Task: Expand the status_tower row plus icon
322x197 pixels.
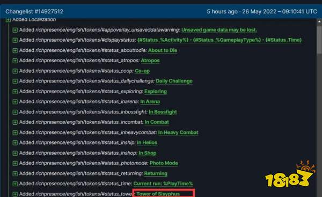Action: coord(15,194)
